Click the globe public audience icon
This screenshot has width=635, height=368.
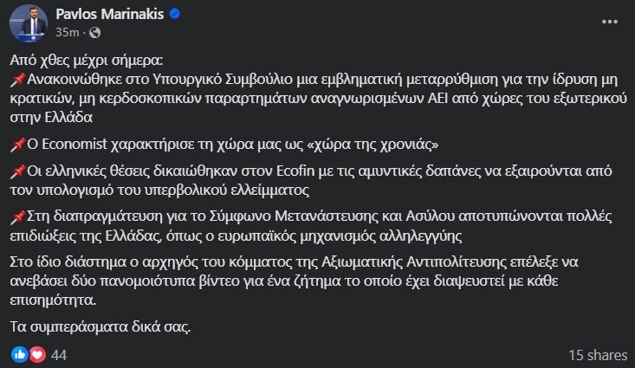(94, 32)
